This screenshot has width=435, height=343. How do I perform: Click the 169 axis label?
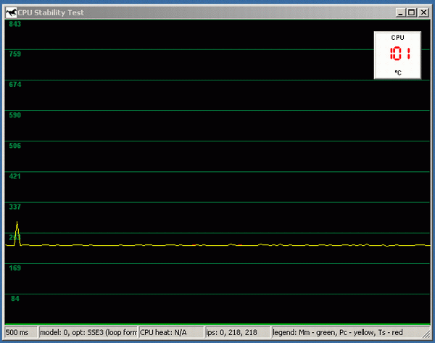(14, 268)
